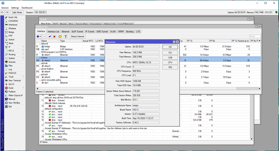Click OK in the Resources dialog
Viewport: 279px width, 151px height.
(170, 47)
